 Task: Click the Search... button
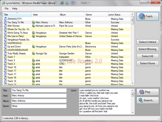pos(148,100)
